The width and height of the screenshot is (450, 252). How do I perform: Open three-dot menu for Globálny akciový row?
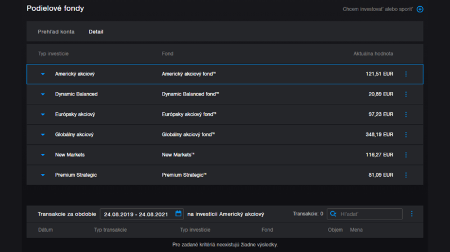[x=406, y=135]
